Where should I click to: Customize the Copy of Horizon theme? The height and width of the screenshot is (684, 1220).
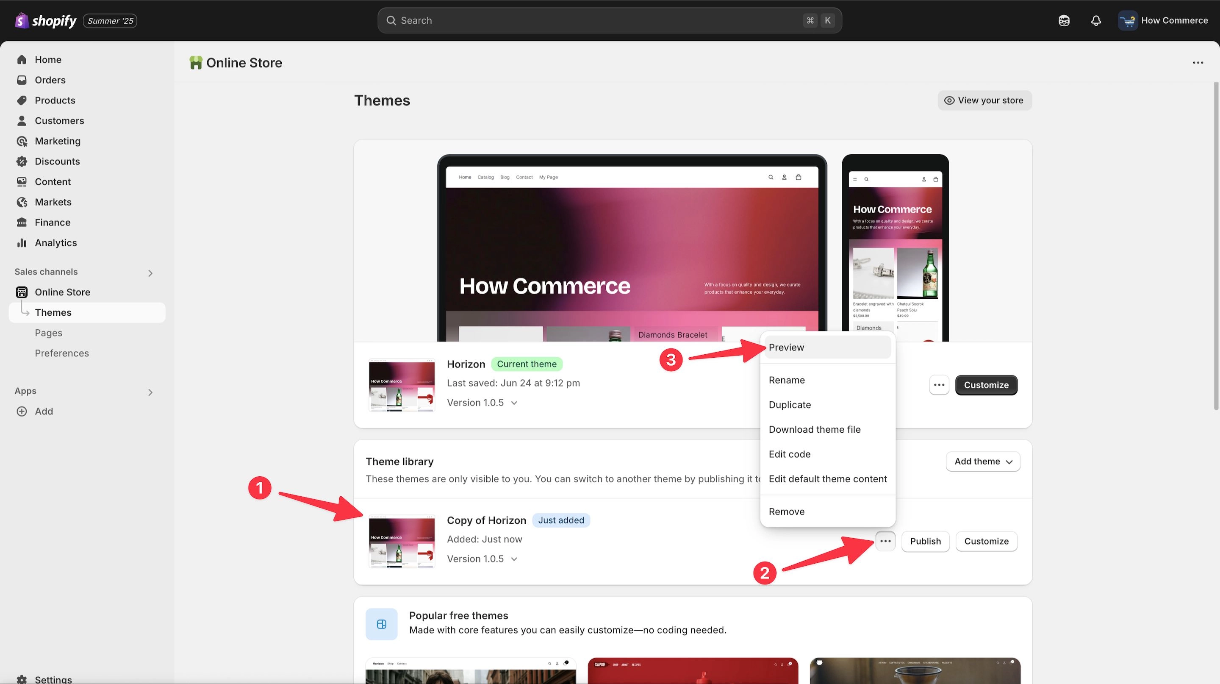(986, 541)
